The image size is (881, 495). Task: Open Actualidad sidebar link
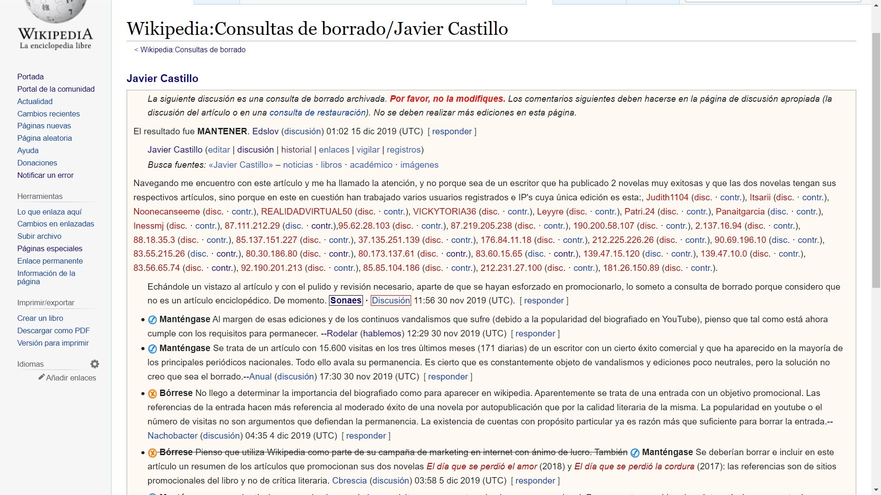coord(35,101)
